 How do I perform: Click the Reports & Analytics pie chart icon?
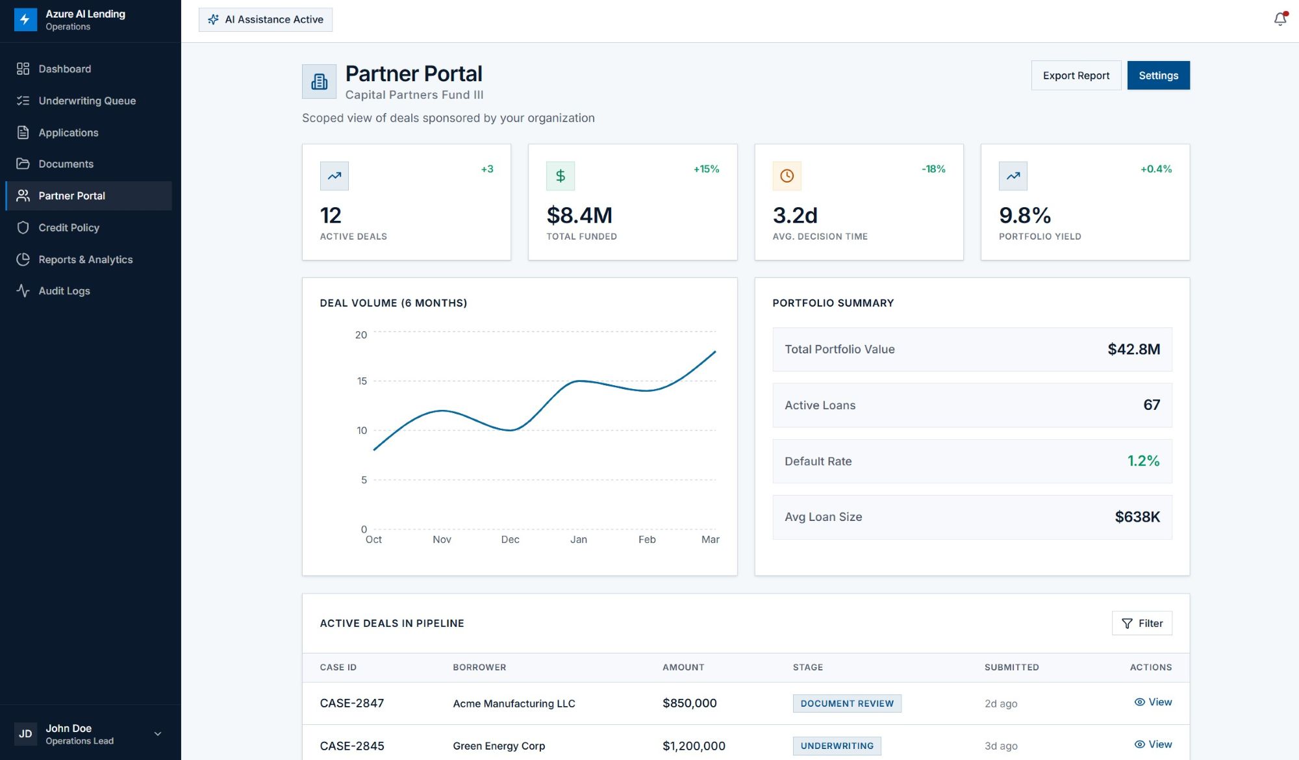pos(23,259)
